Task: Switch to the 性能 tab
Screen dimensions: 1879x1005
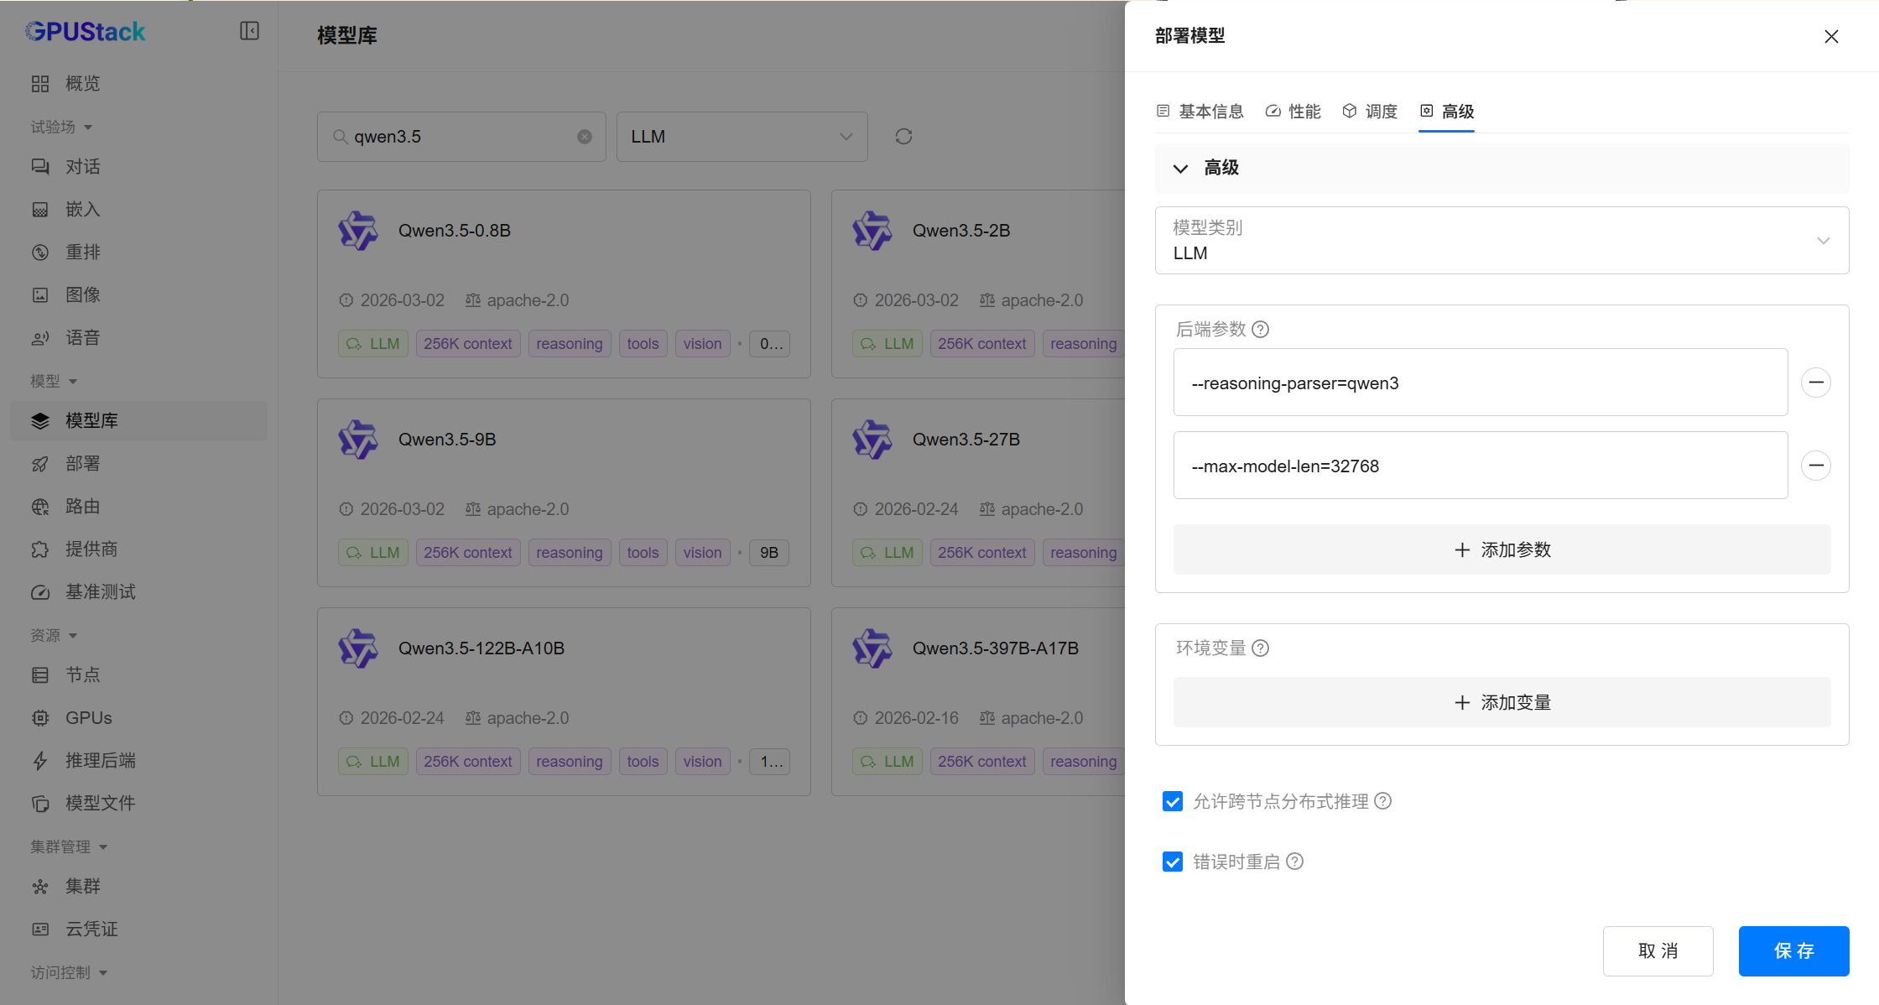Action: click(1293, 112)
